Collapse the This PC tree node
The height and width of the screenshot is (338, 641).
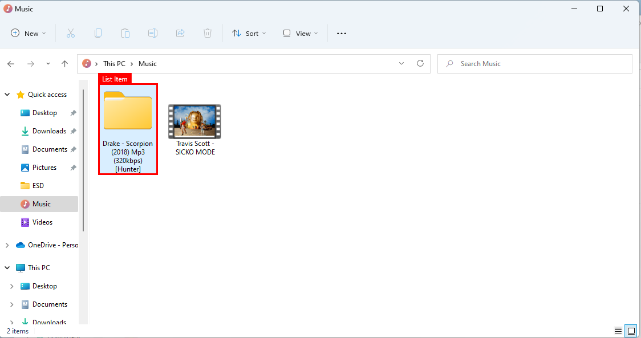click(x=7, y=268)
